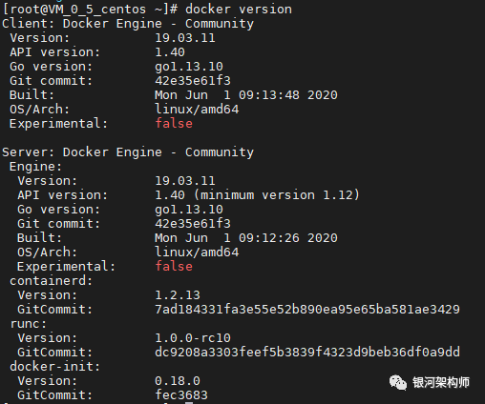Click the build time 'Mon Jun 1 09:12:26 2020'
The image size is (485, 404).
pos(246,238)
